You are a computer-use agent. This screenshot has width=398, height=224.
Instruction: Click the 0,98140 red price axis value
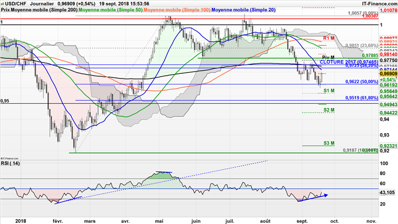[x=389, y=55]
